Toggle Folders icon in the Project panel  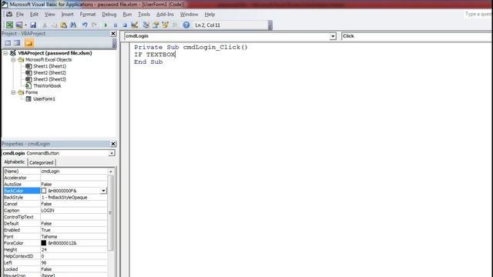point(29,43)
